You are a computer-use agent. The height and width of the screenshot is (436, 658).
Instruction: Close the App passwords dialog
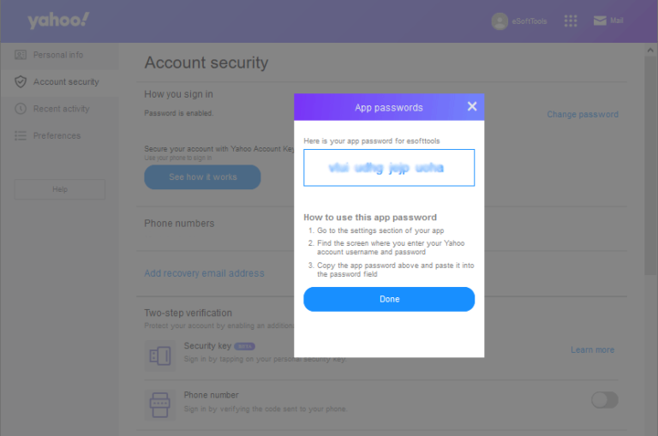(471, 106)
